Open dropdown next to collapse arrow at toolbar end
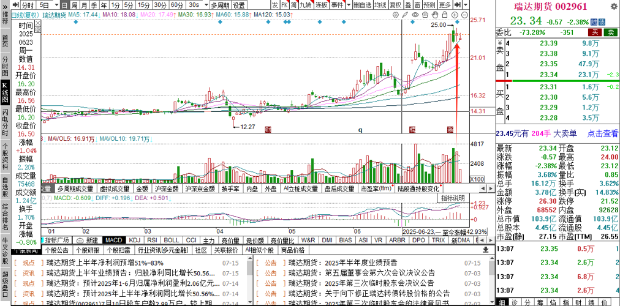 click(x=466, y=5)
